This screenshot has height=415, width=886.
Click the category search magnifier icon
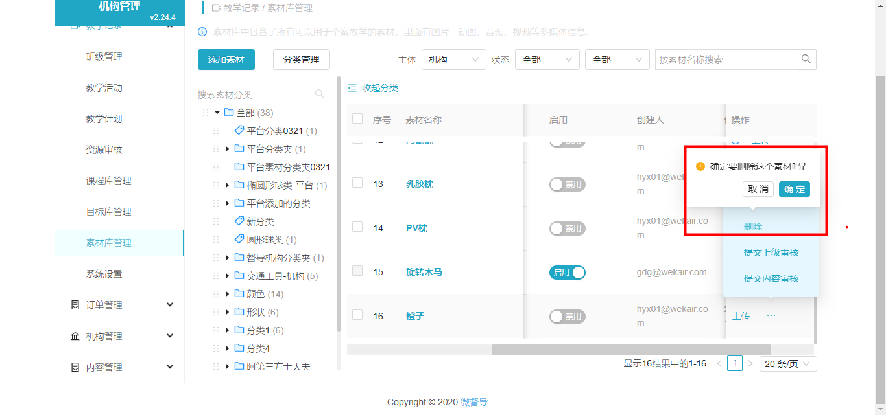point(320,94)
